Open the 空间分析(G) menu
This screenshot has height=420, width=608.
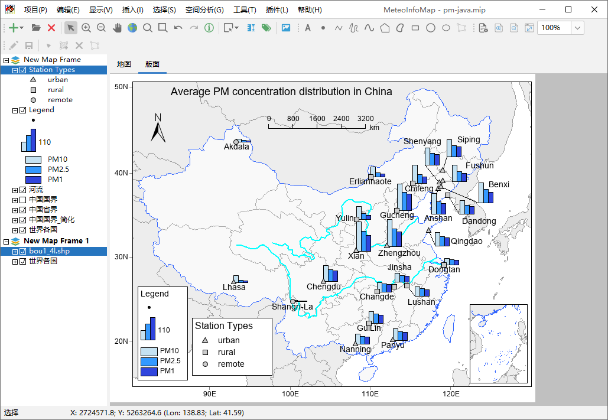[x=204, y=10]
